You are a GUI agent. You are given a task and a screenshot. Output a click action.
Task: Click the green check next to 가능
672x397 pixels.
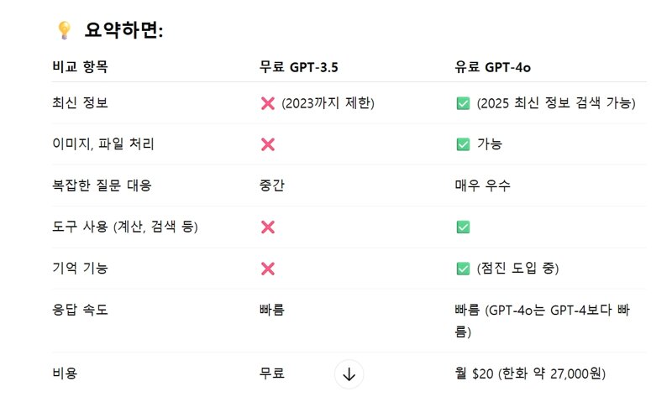click(463, 144)
